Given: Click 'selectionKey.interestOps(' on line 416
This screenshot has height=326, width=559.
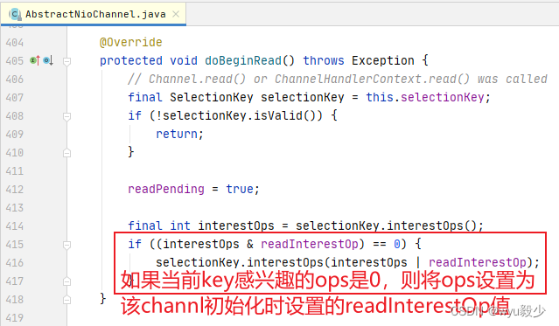Looking at the screenshot, I should point(243,262).
